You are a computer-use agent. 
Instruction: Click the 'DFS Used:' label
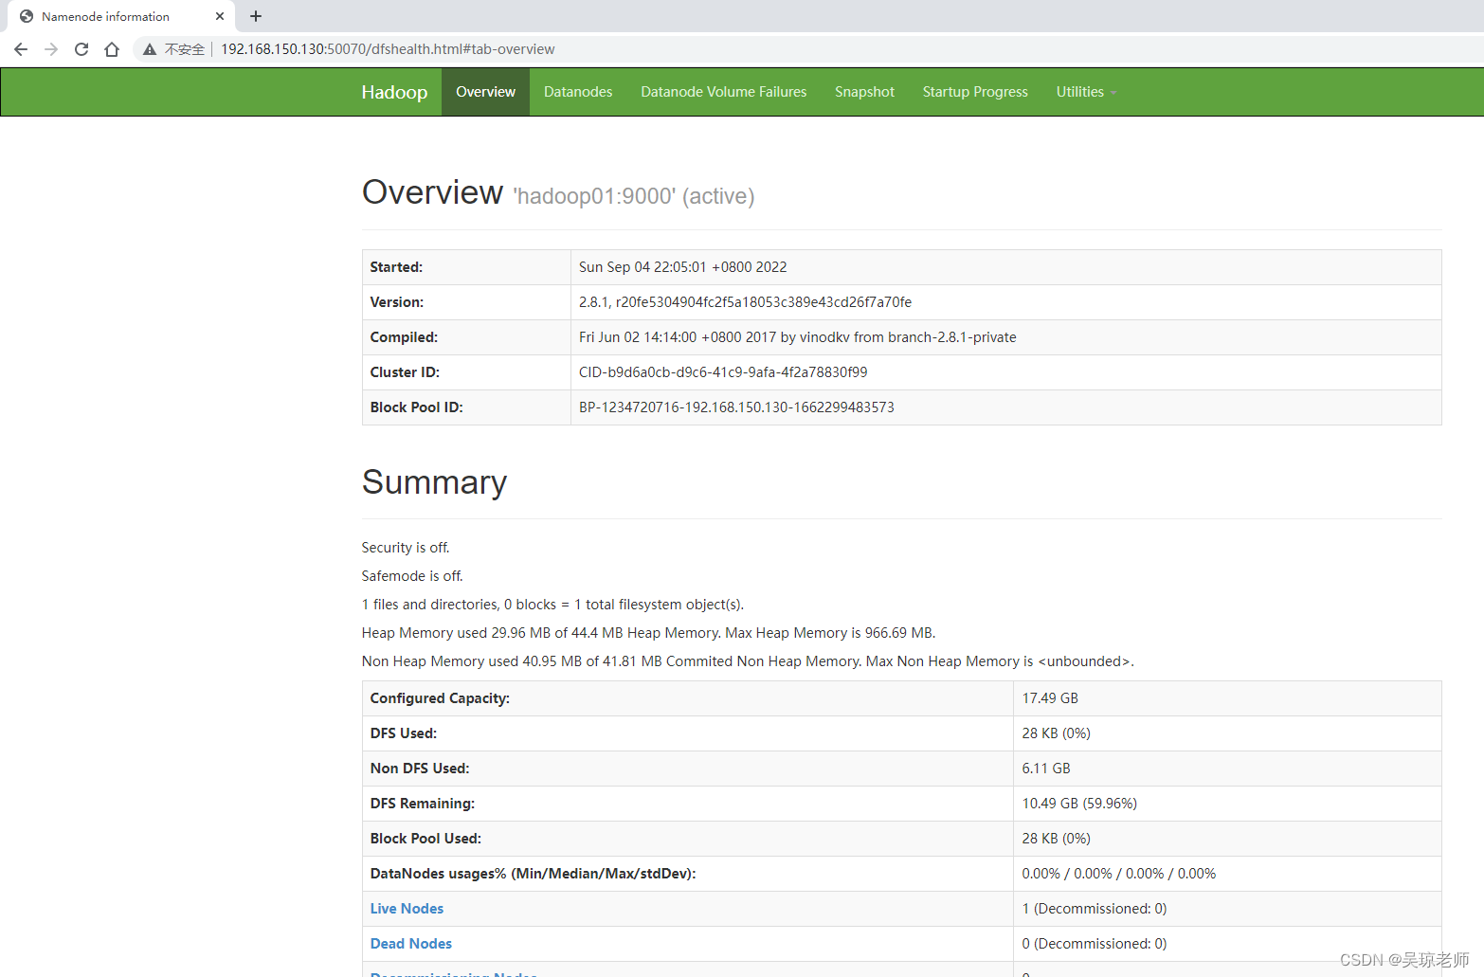pyautogui.click(x=404, y=733)
